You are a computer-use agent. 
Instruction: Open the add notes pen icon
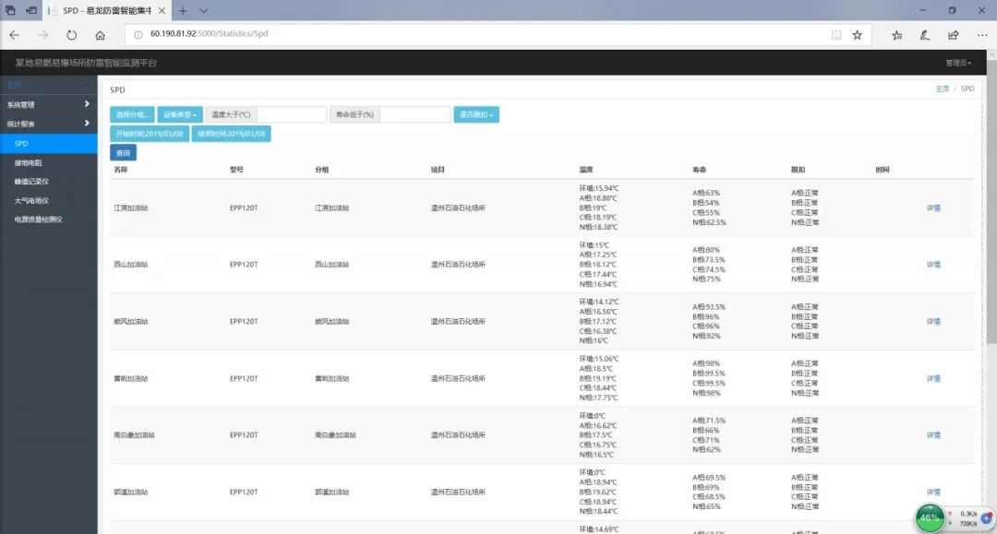point(924,35)
